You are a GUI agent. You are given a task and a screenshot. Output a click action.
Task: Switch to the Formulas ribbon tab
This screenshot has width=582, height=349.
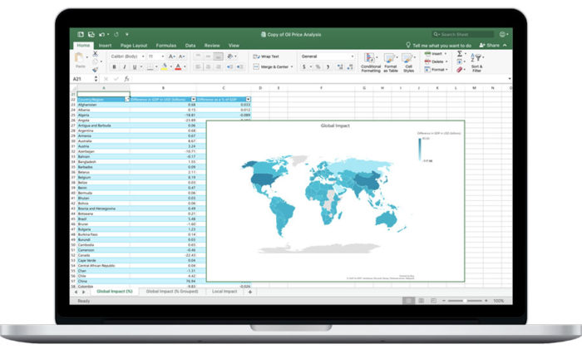point(166,45)
